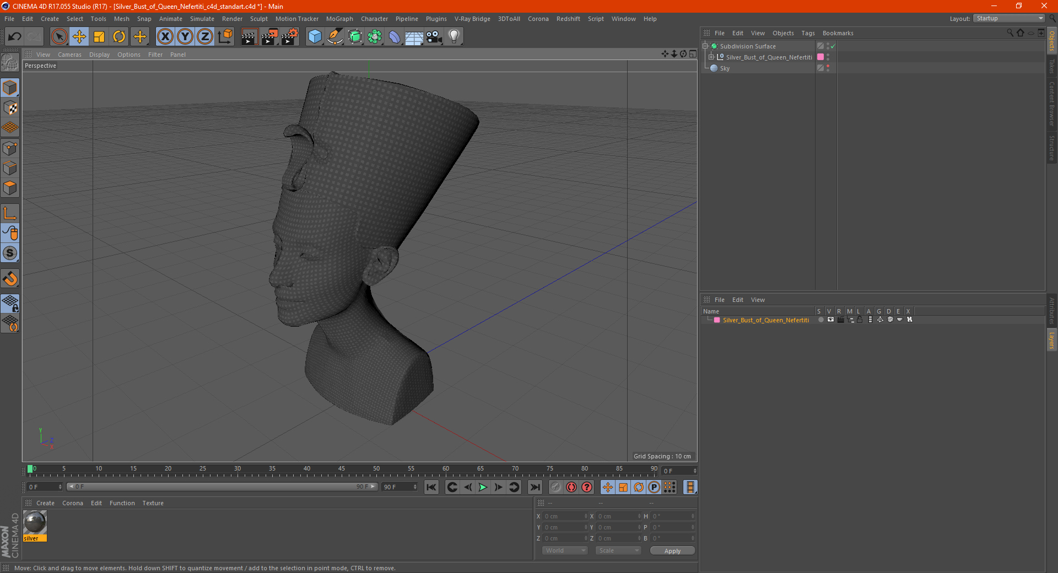
Task: Click Record Active Objects button
Action: tap(556, 487)
